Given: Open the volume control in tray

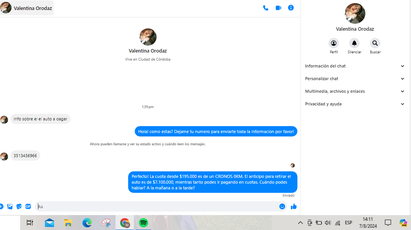Looking at the screenshot, I should pyautogui.click(x=328, y=223).
